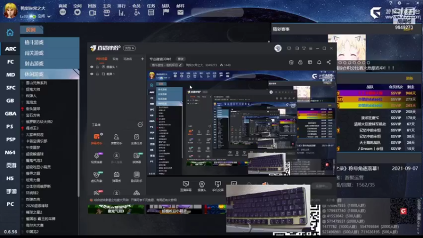The width and height of the screenshot is (423, 238).
Task: Click the circular more icon beside 工具箱
Action: [140, 125]
